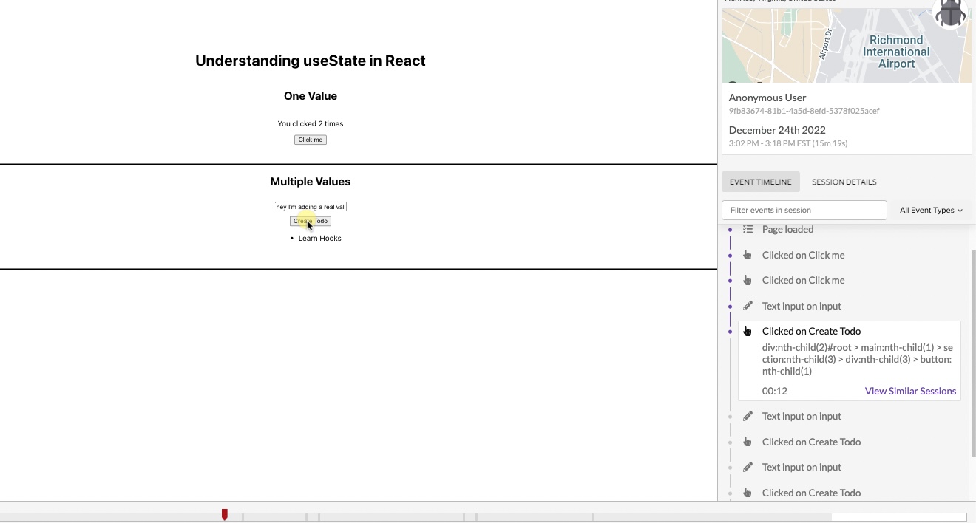Select the Event Timeline tab
976x523 pixels.
click(760, 182)
